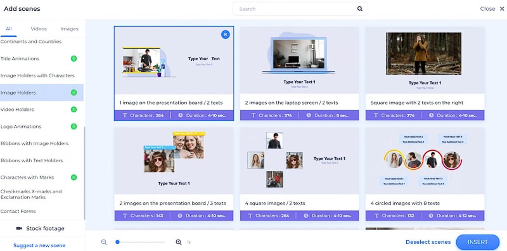Click the search magnifier icon
Screen dimensions: 507x251
pos(359,9)
